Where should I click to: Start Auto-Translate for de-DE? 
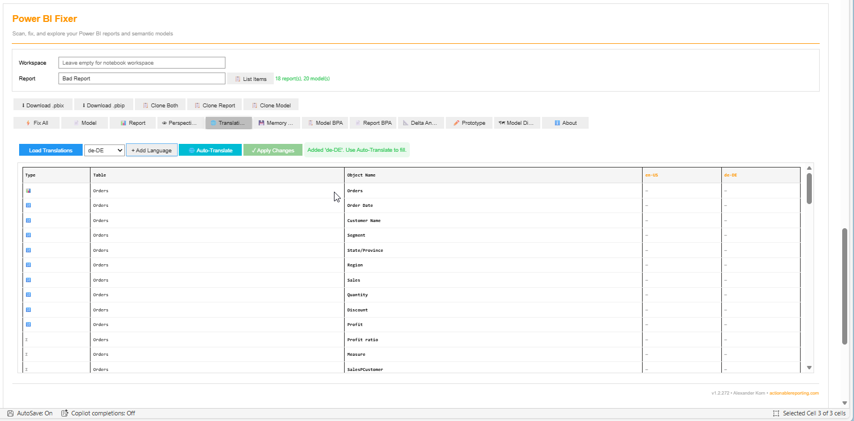click(210, 150)
